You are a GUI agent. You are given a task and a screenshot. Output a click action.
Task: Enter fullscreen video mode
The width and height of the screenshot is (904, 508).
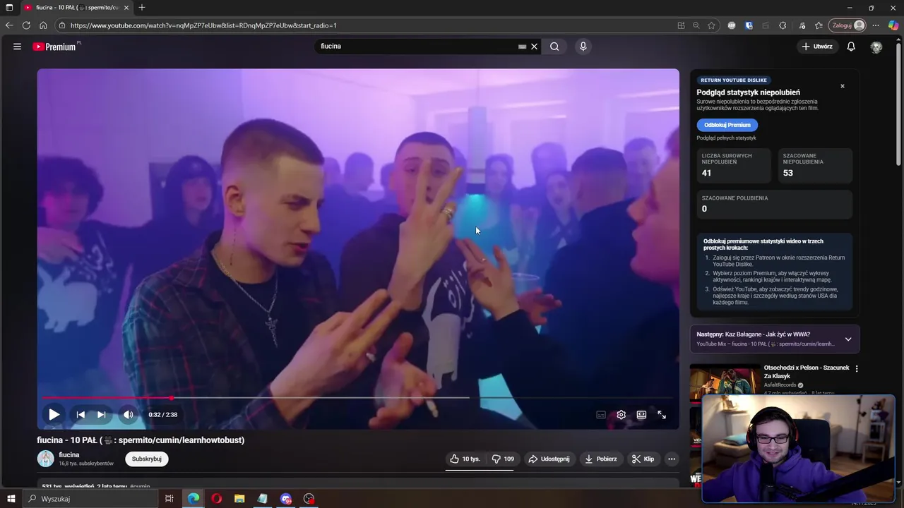(x=662, y=415)
